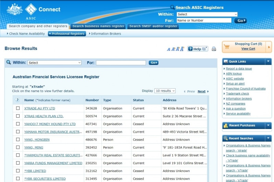Tick checkbox for XTRAS HEALTH PLAN LTD.
Image resolution: width=274 pixels, height=182 pixels.
(x=18, y=116)
